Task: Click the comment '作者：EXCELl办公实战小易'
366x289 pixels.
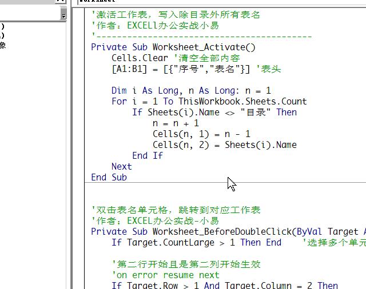Action: (x=155, y=26)
